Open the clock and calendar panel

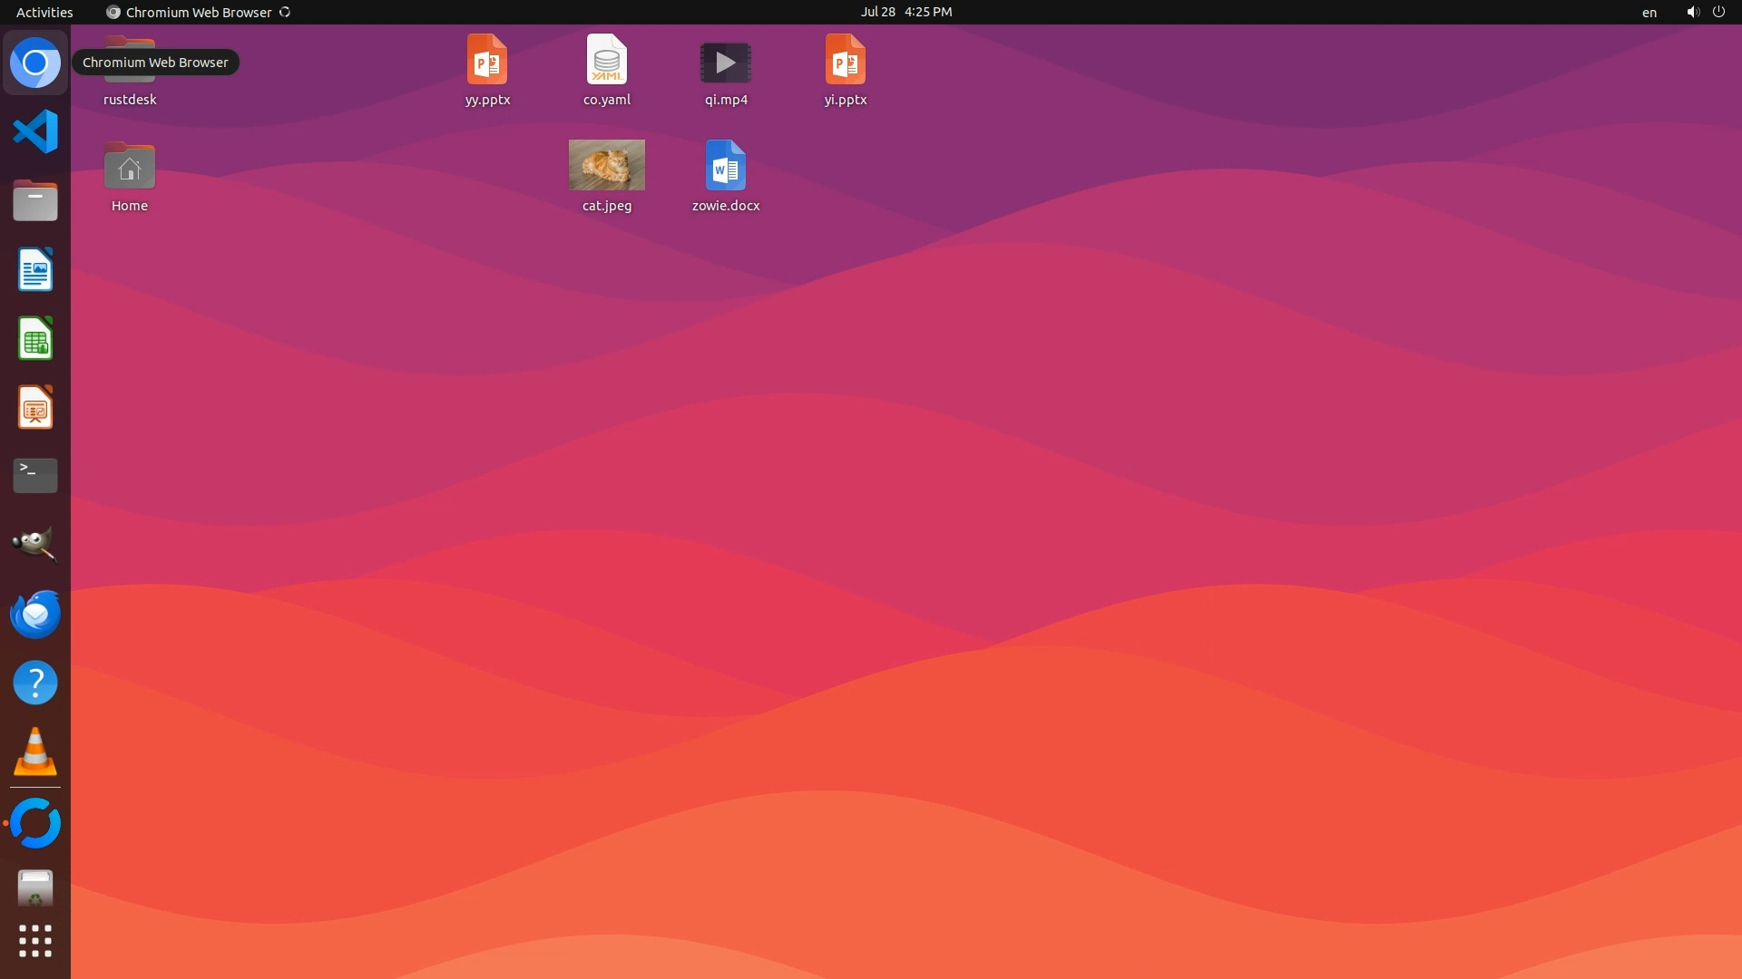click(905, 12)
